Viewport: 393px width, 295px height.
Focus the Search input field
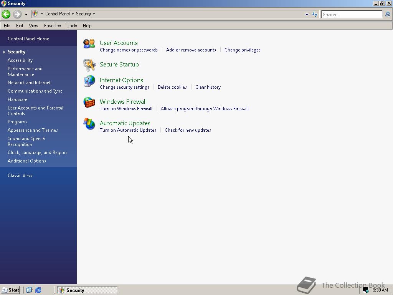[352, 14]
